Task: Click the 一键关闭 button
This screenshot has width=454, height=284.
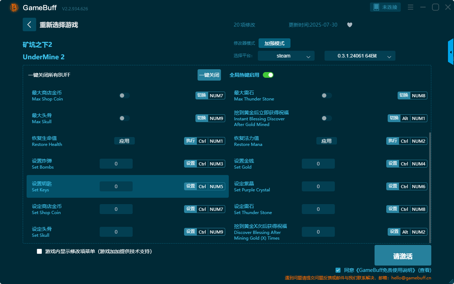Action: 209,75
